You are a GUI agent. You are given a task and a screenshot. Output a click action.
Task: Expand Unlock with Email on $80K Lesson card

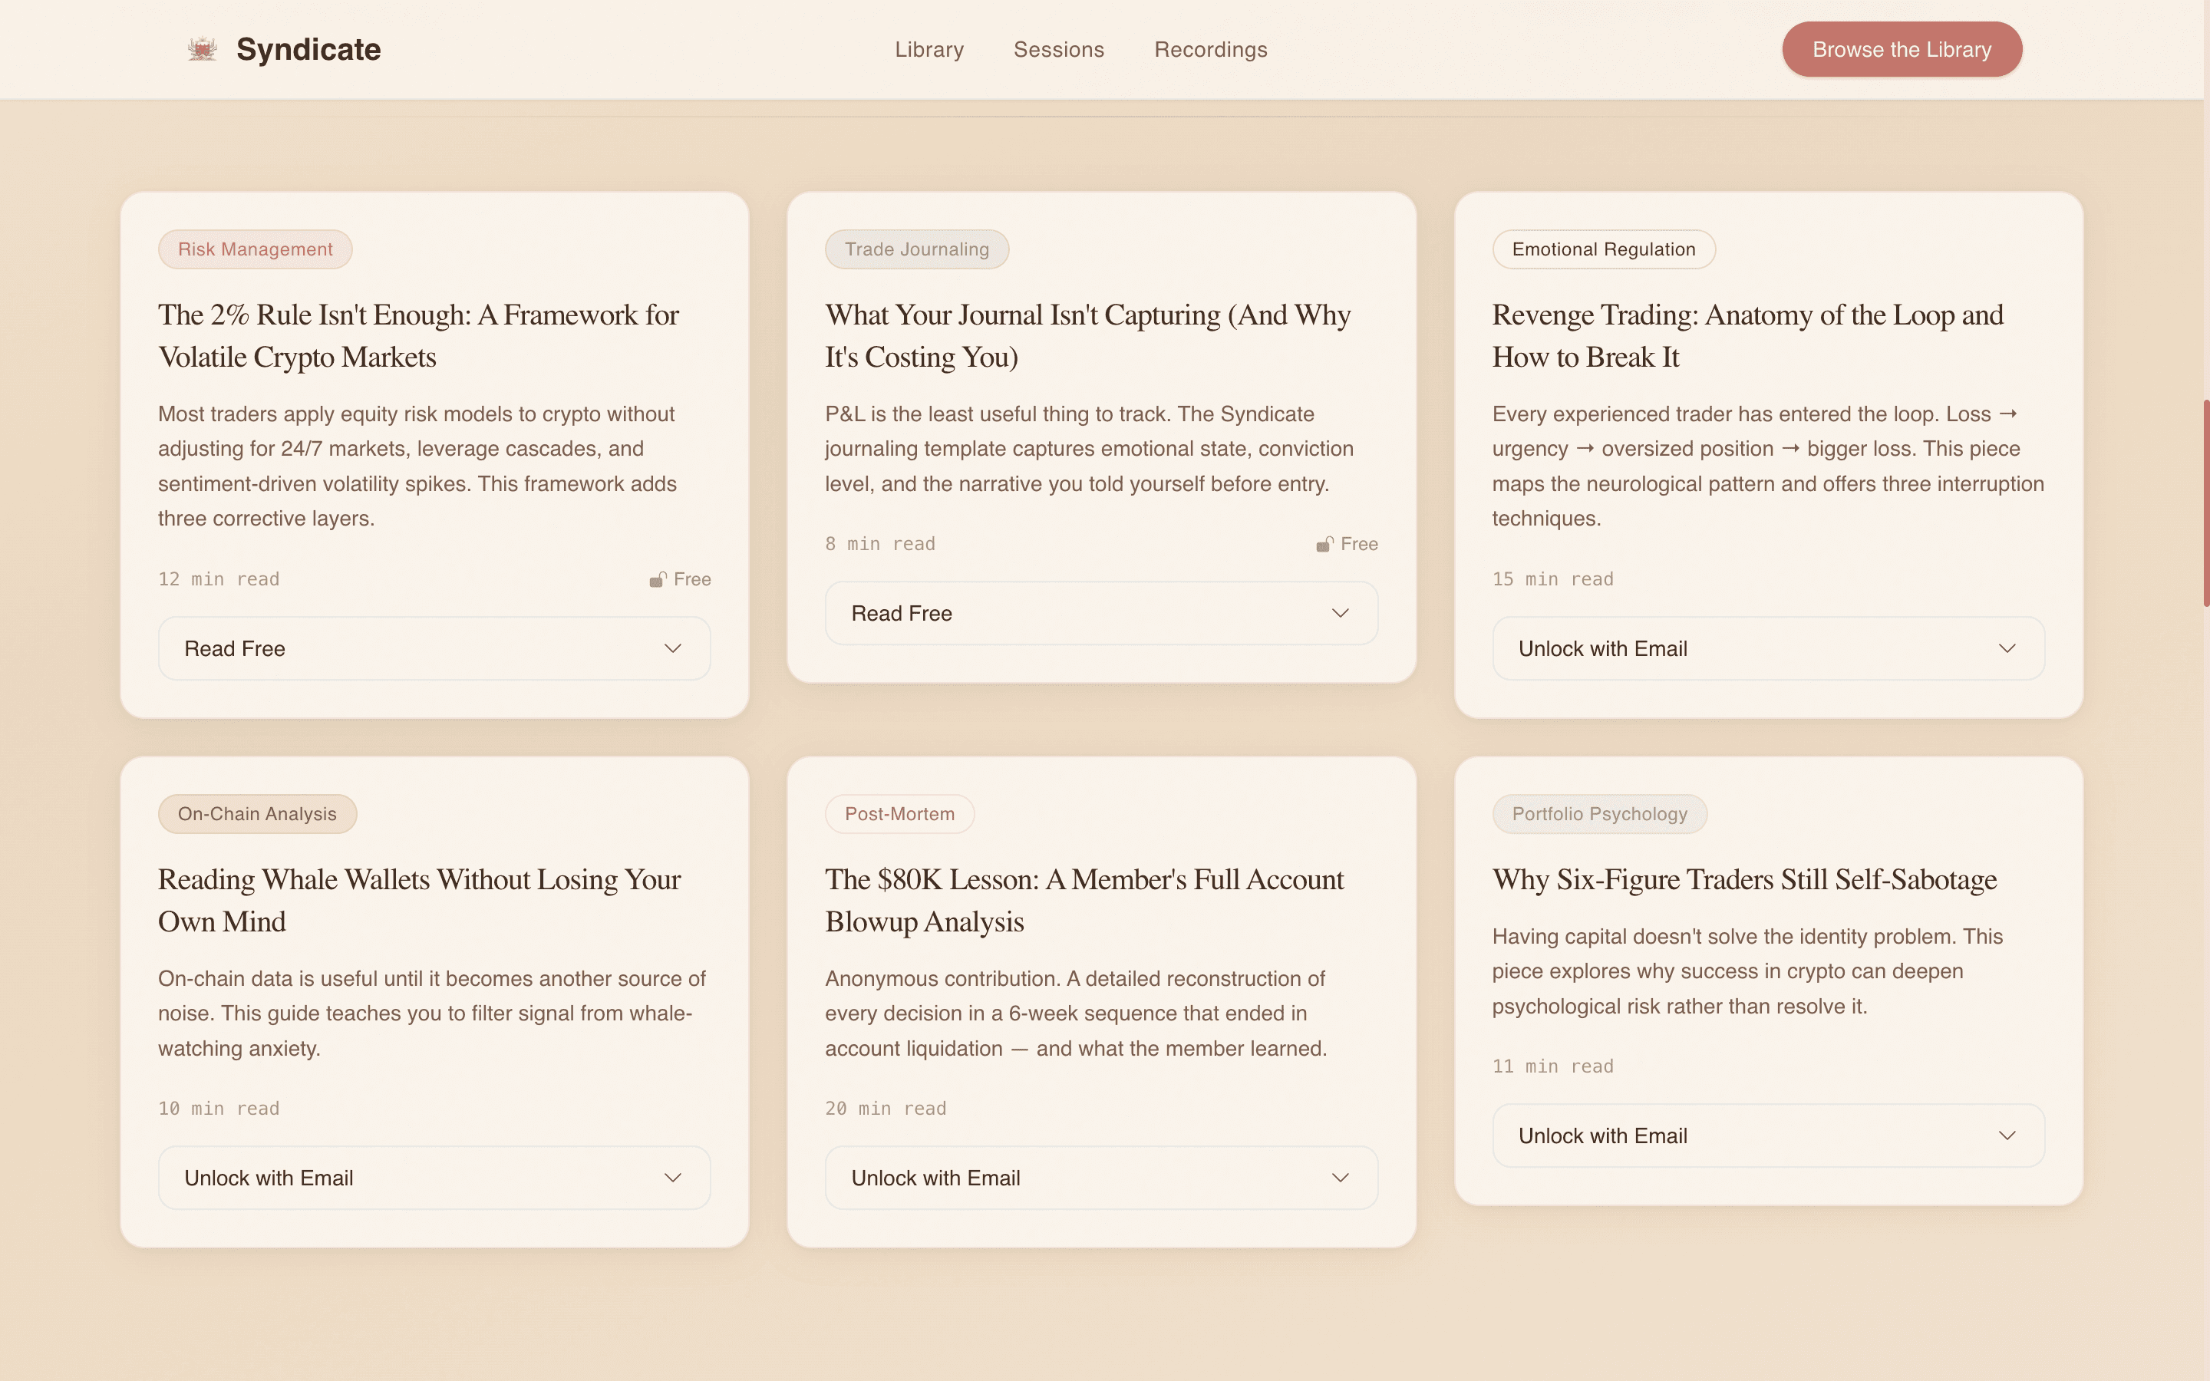click(1100, 1178)
